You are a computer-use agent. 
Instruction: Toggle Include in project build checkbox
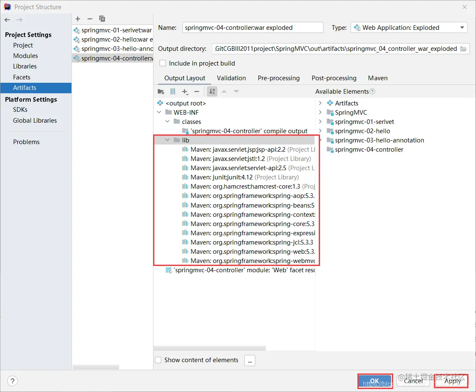pos(163,63)
